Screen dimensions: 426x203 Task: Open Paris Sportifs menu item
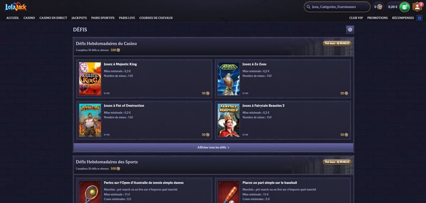coord(103,18)
